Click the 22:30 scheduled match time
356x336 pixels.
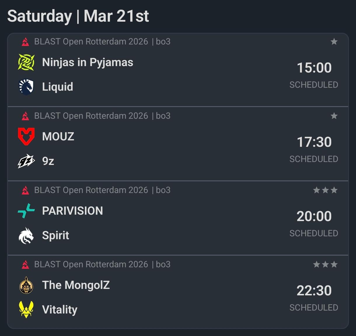pos(314,291)
